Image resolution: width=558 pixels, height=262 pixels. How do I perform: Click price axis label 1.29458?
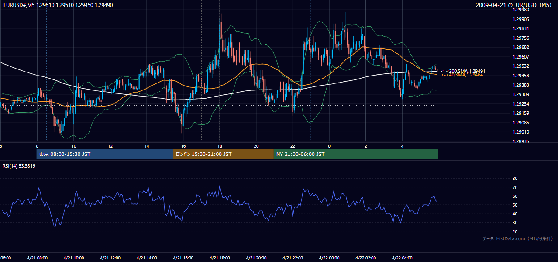521,76
